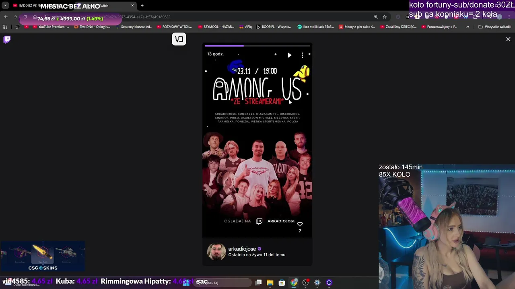Click the taskbar Szukaj search box
Image resolution: width=515 pixels, height=289 pixels.
pyautogui.click(x=222, y=283)
